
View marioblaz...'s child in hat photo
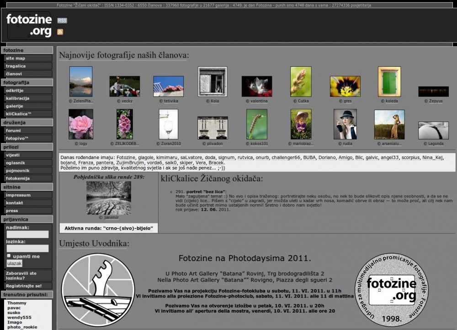click(x=301, y=124)
